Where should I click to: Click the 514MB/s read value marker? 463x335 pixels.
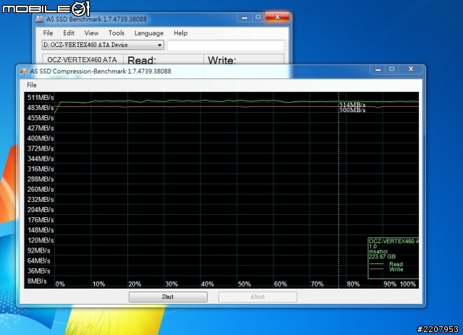tap(352, 105)
